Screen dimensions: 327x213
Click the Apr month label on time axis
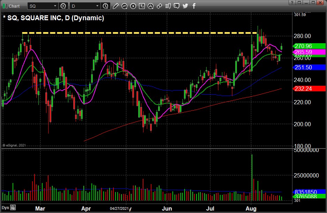click(x=86, y=208)
